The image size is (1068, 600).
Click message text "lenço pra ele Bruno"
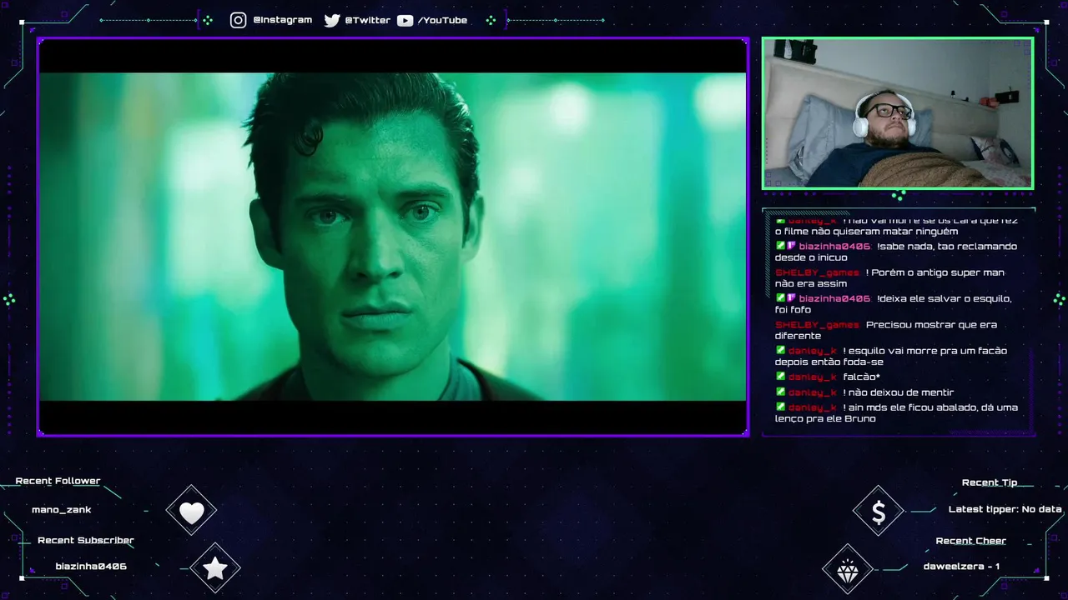point(825,418)
